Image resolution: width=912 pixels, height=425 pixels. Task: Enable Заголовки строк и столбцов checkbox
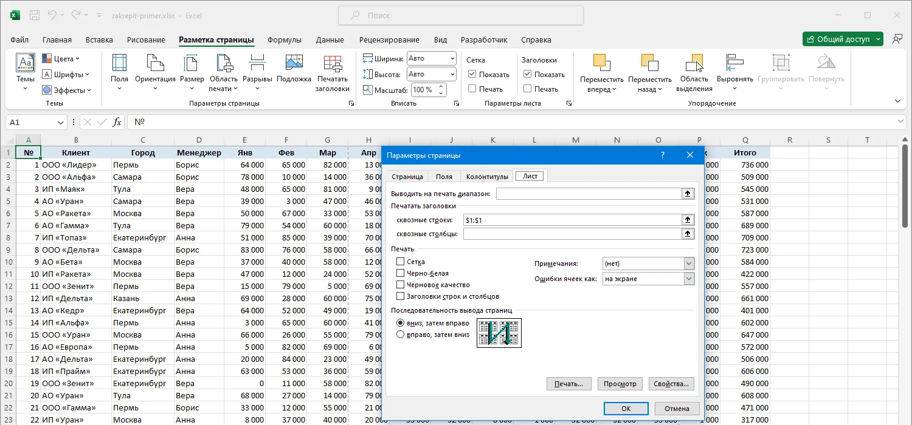click(x=400, y=296)
